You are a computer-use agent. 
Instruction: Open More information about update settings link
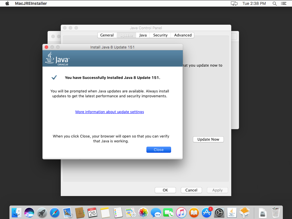coord(109,112)
